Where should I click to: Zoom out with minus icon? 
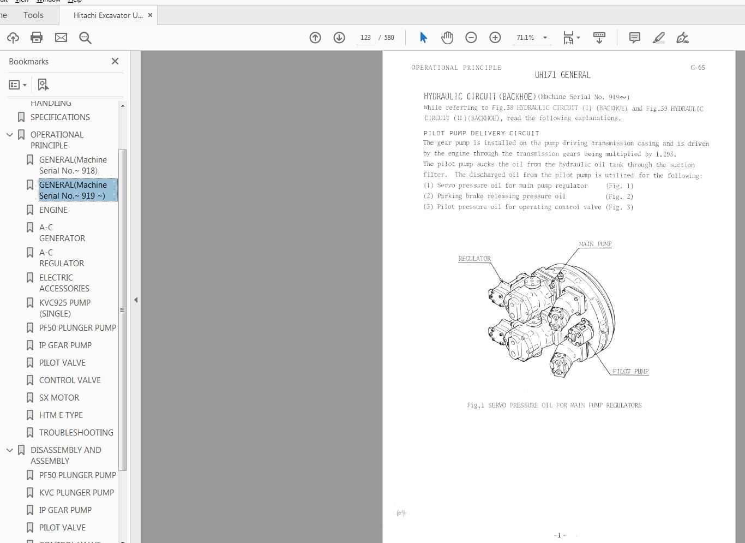point(471,38)
